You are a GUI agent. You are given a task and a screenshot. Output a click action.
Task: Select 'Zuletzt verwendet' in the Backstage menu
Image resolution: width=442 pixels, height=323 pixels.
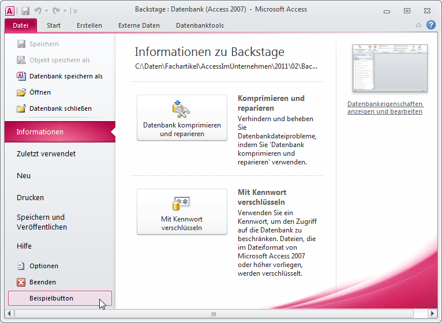click(x=46, y=154)
